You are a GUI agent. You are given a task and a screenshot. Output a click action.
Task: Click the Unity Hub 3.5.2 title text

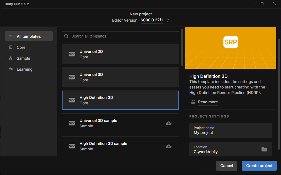[x=17, y=4]
